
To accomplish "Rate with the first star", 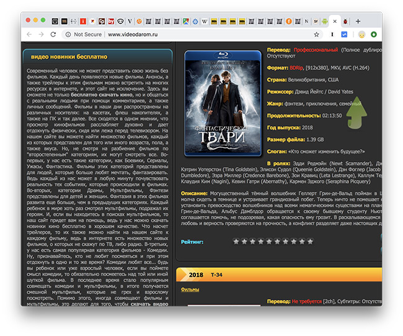I will click(x=236, y=241).
